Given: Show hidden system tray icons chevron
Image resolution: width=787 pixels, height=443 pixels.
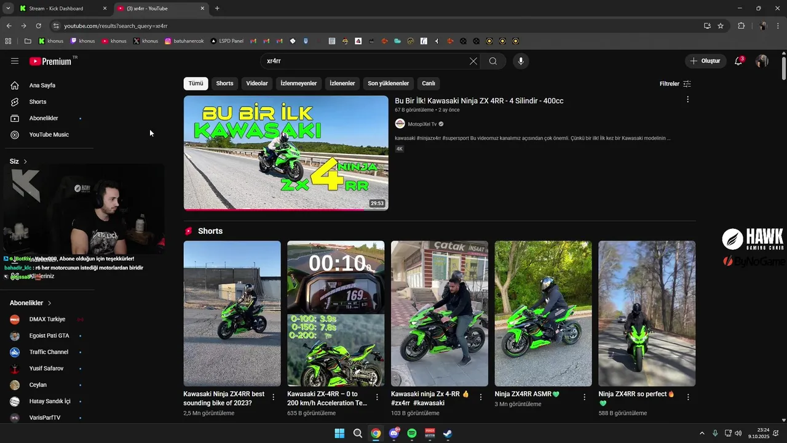Looking at the screenshot, I should 702,433.
